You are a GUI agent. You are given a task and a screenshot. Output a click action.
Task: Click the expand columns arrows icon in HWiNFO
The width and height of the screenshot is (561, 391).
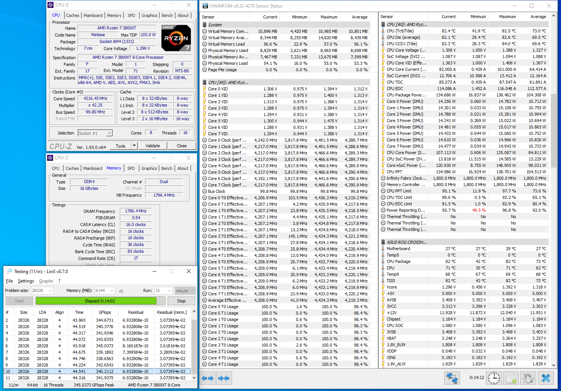(208, 378)
